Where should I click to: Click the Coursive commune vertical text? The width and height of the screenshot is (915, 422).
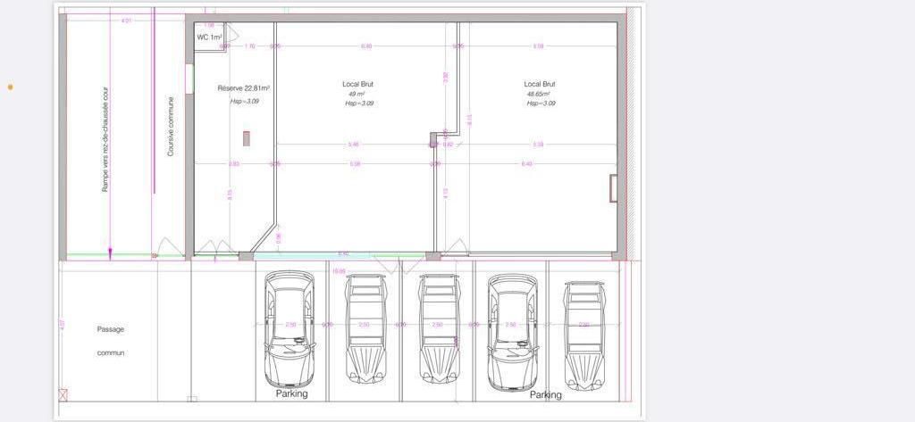click(171, 127)
